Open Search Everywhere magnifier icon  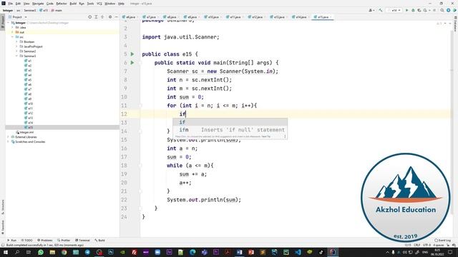[x=442, y=10]
